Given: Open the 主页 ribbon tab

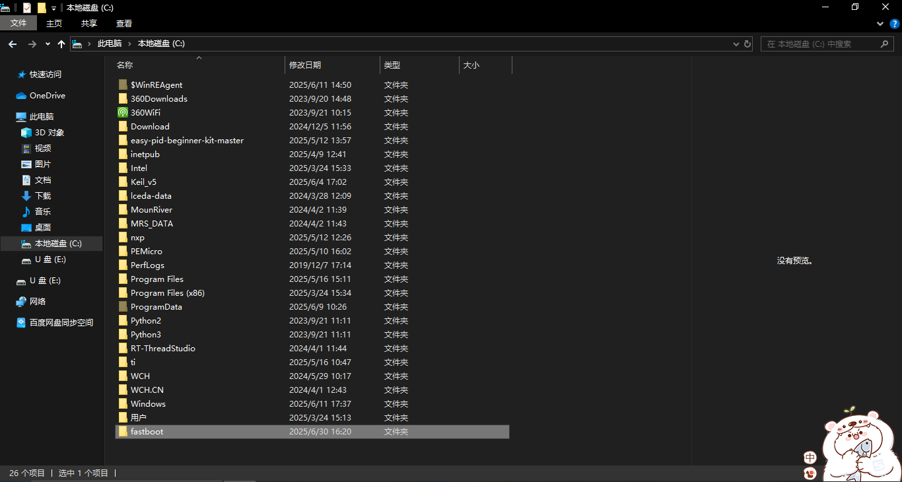Looking at the screenshot, I should (x=54, y=23).
